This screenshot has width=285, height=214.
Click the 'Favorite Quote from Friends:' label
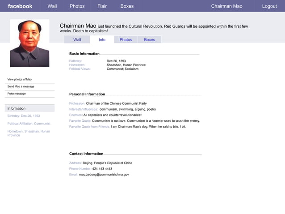click(x=89, y=127)
